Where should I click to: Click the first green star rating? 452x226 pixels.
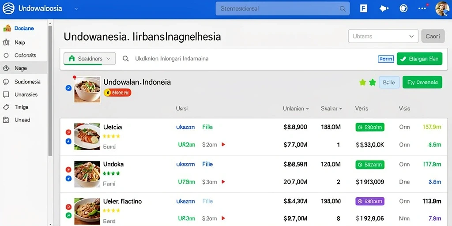(363, 83)
